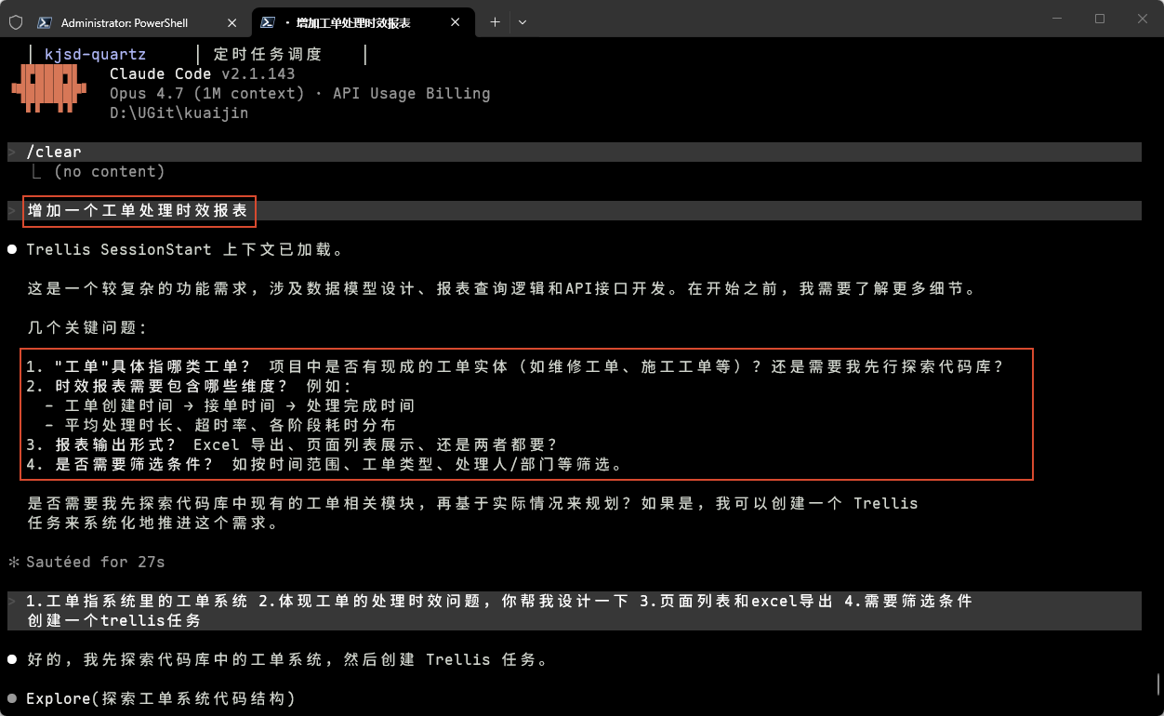Open the new tab profile dropdown
Viewport: 1164px width, 716px height.
coord(522,22)
